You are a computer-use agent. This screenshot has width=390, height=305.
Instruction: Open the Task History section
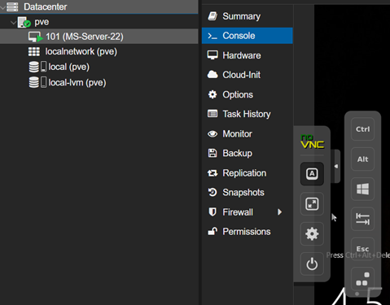[x=247, y=114]
